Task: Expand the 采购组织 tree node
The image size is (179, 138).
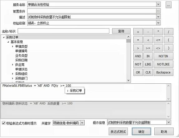Action: [x=13, y=74]
